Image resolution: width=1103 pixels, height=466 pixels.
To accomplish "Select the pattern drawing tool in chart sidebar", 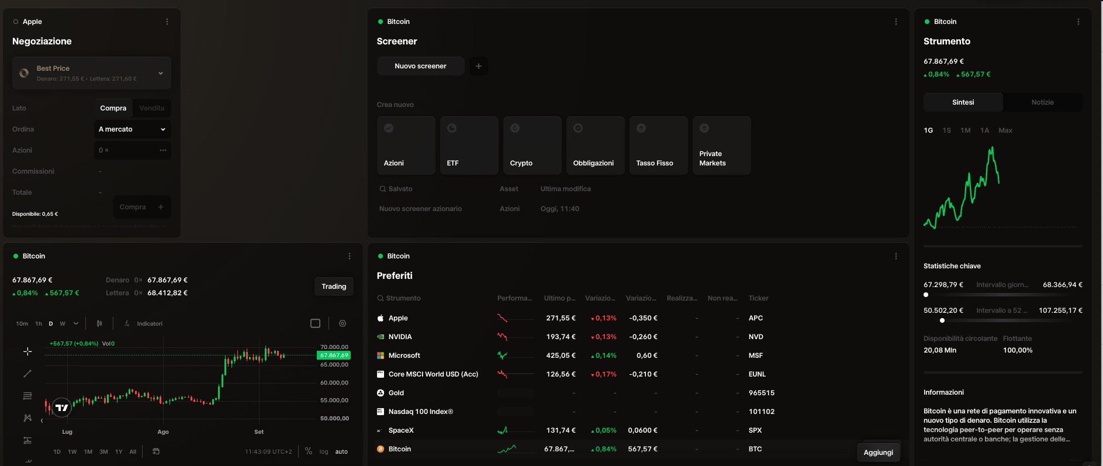I will click(x=27, y=418).
